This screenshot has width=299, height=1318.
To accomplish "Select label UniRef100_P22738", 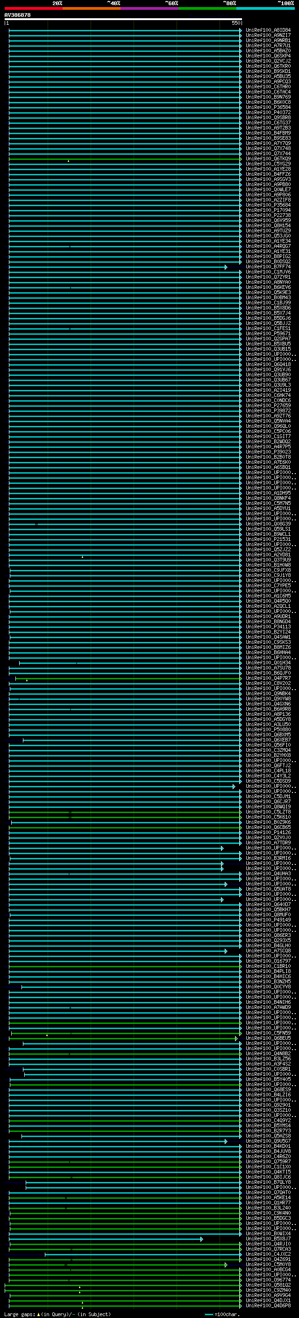I will tap(268, 216).
